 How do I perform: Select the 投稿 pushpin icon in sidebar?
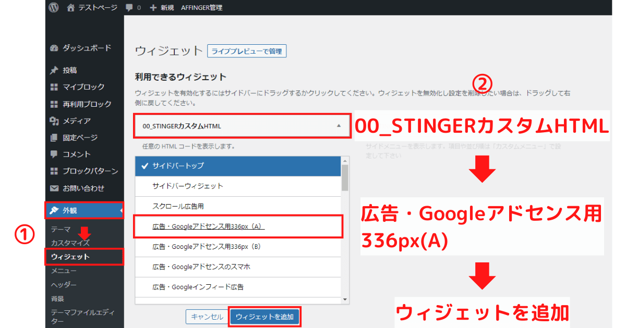tap(55, 70)
